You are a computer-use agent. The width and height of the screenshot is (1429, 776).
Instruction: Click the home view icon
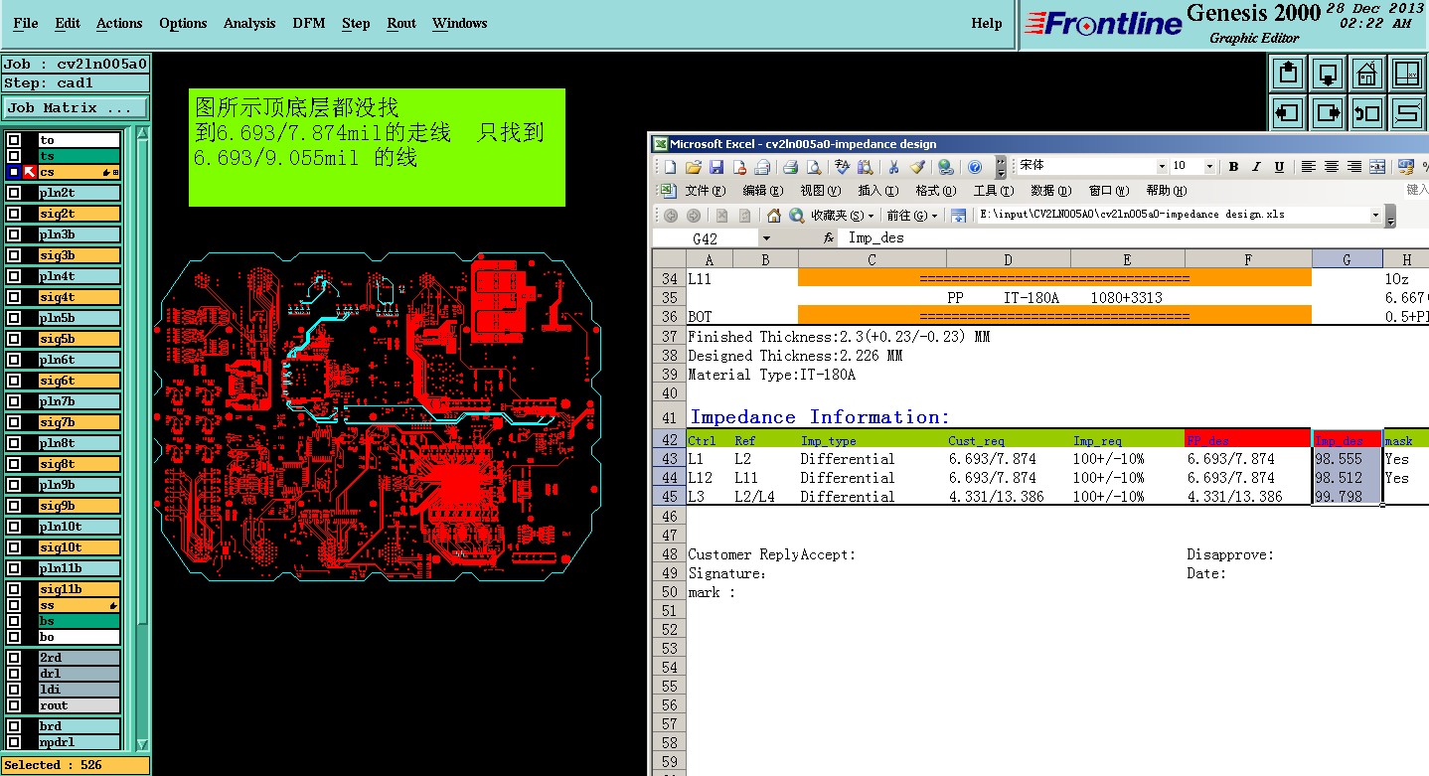click(1367, 74)
